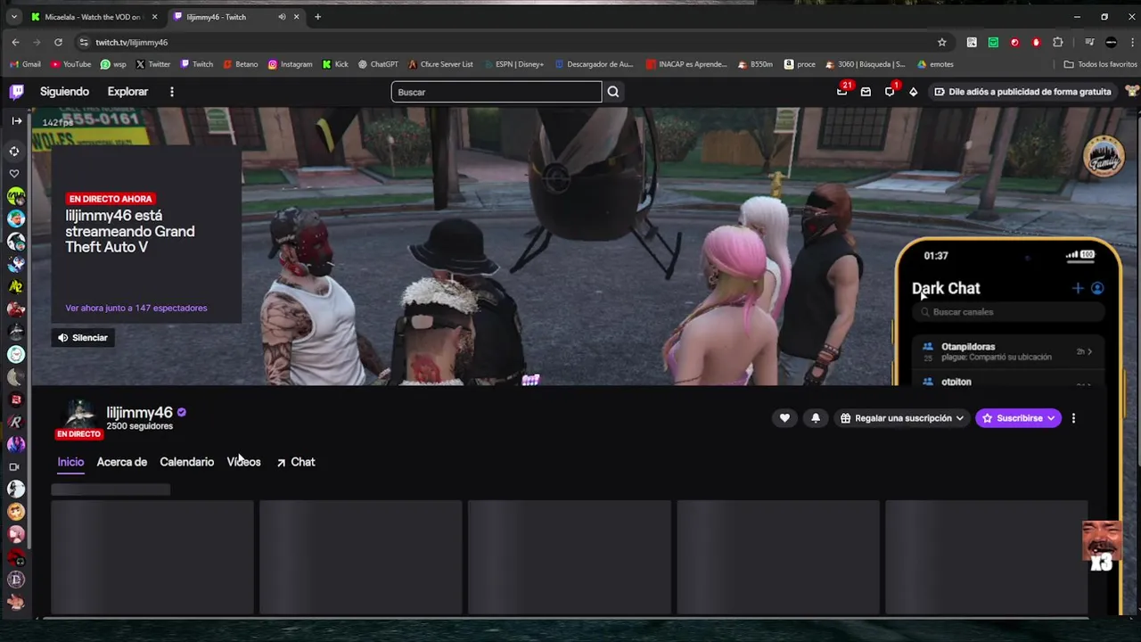Mute the Twitch tab via its speaker icon
Image resolution: width=1141 pixels, height=642 pixels.
point(282,17)
